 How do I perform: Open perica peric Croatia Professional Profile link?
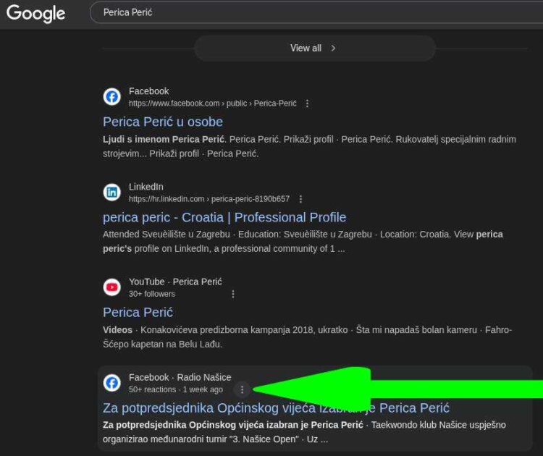coord(224,217)
